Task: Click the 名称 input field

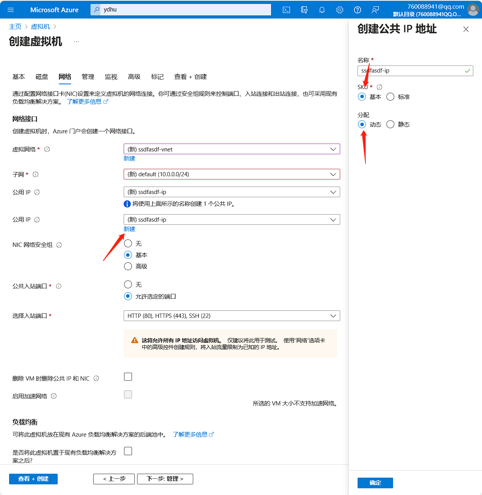Action: pos(415,71)
